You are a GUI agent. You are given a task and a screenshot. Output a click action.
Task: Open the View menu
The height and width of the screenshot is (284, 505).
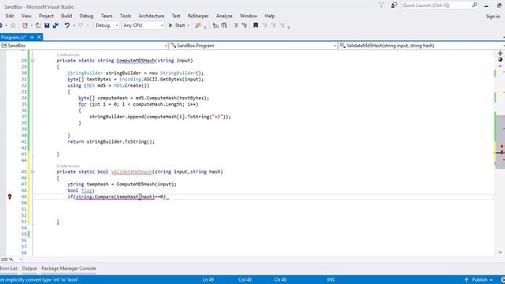pyautogui.click(x=26, y=16)
